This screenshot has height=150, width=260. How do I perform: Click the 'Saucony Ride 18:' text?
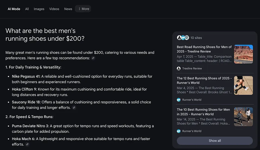tap(26, 102)
